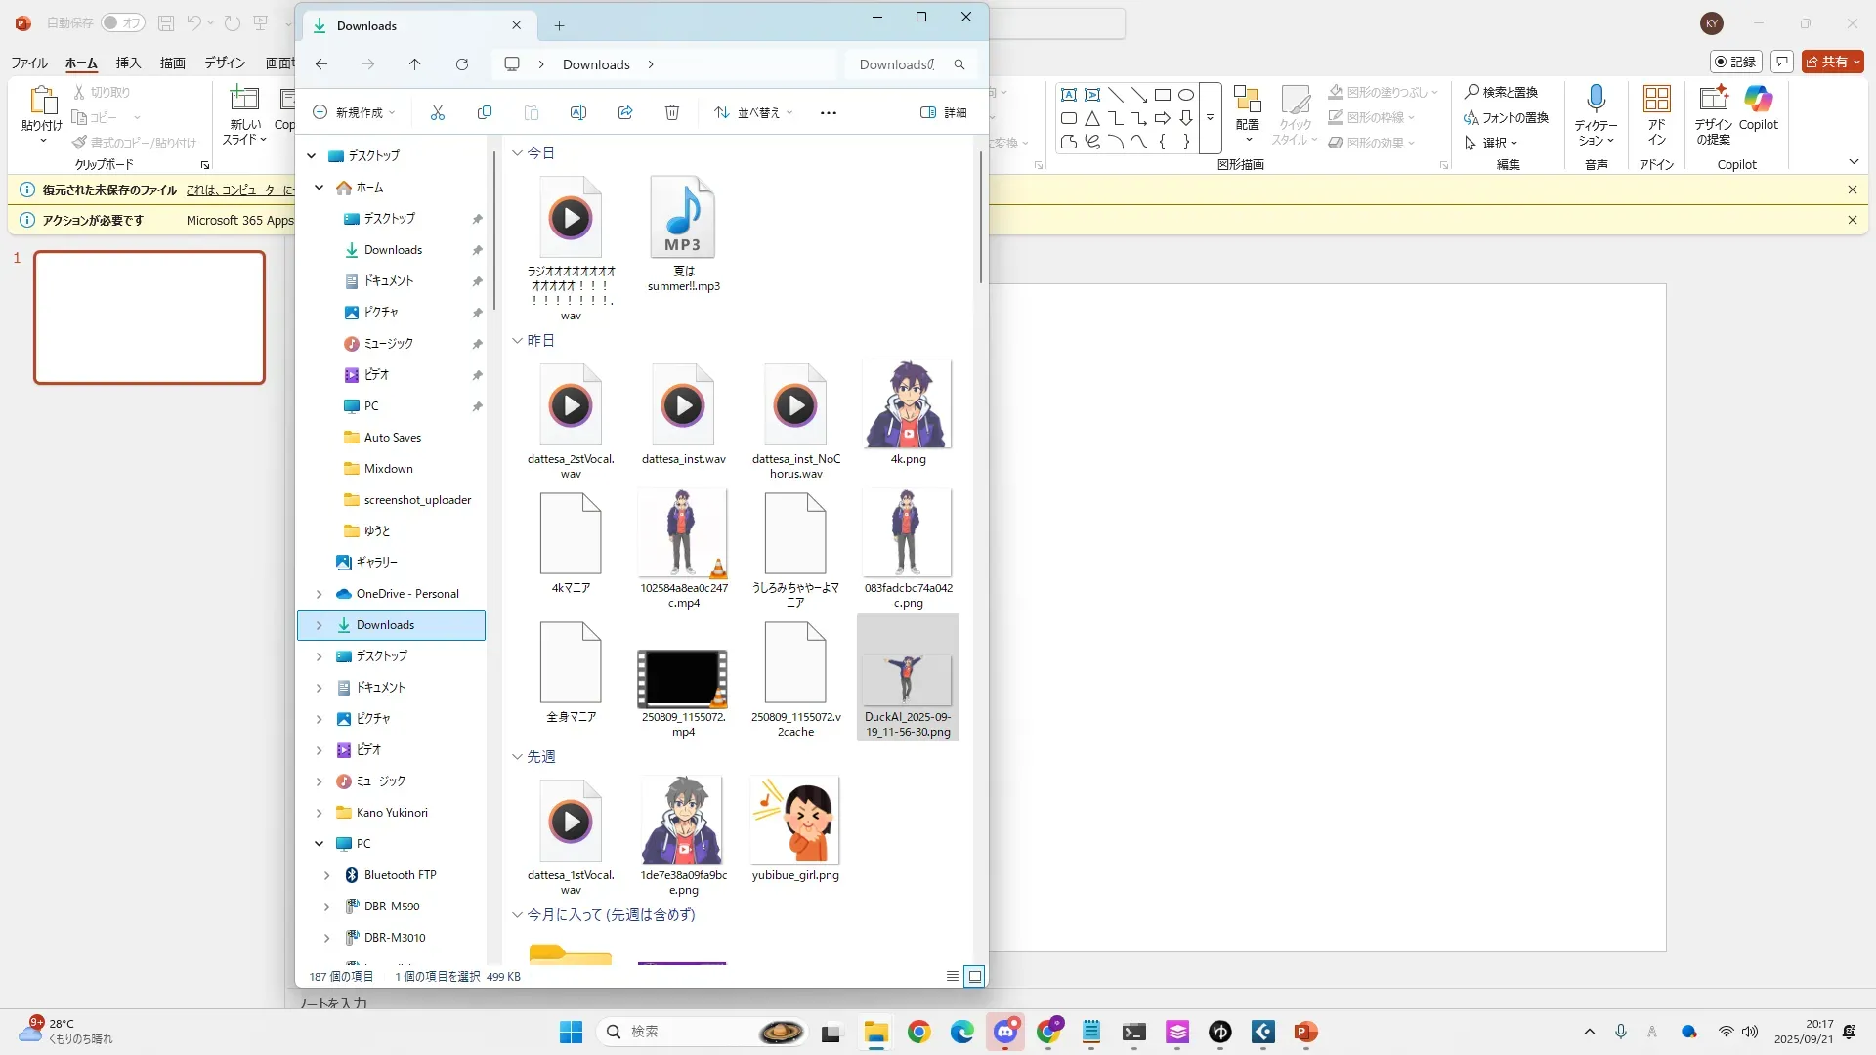Click the Delete trash icon in Explorer
Image resolution: width=1876 pixels, height=1055 pixels.
pos(672,112)
